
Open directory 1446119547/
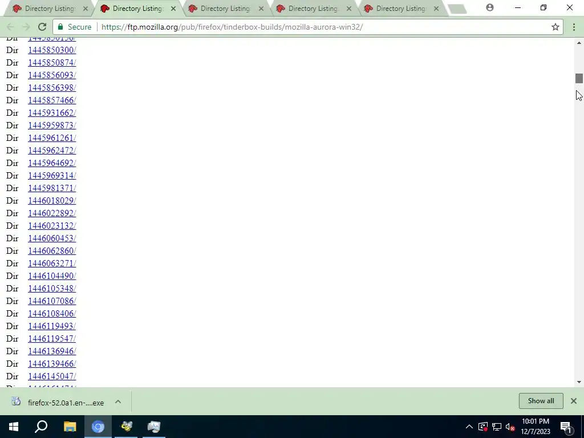pos(52,339)
